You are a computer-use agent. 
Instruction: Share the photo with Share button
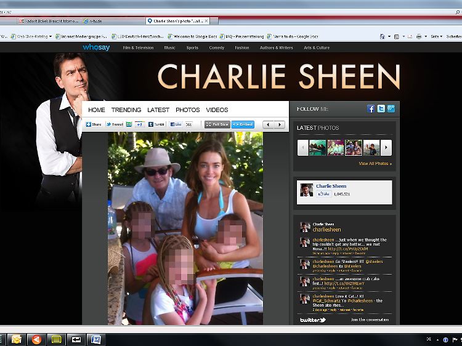tap(94, 124)
